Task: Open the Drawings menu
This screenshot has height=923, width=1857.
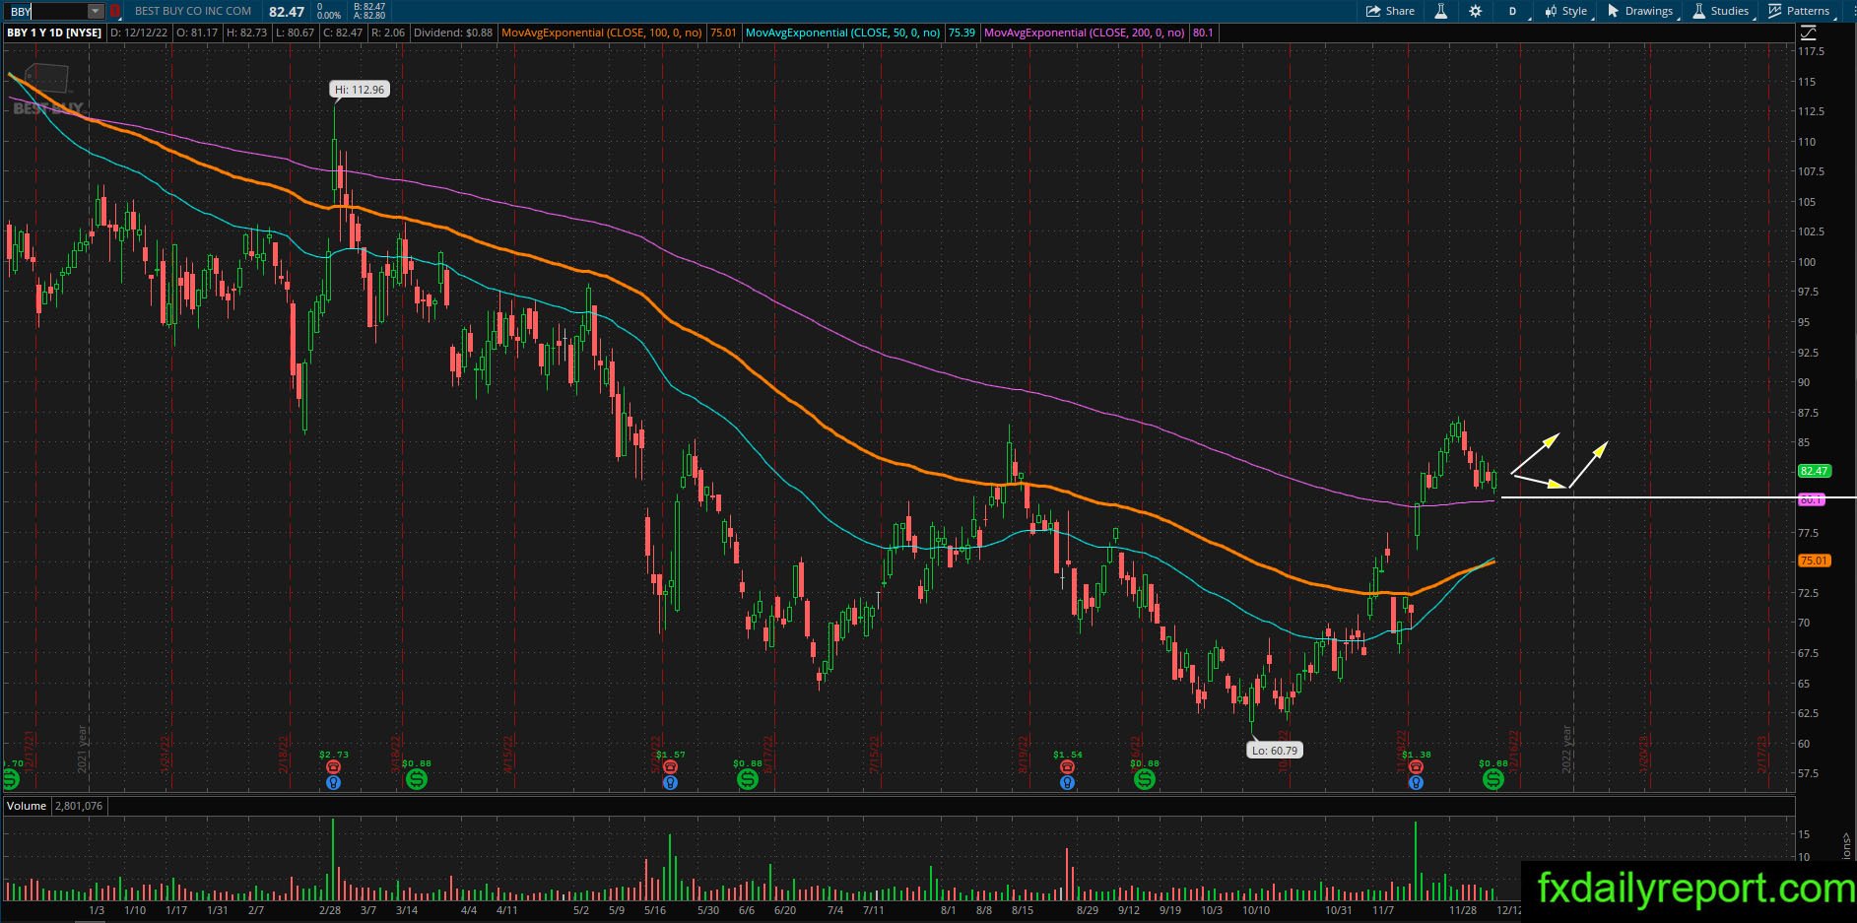Action: pos(1640,11)
